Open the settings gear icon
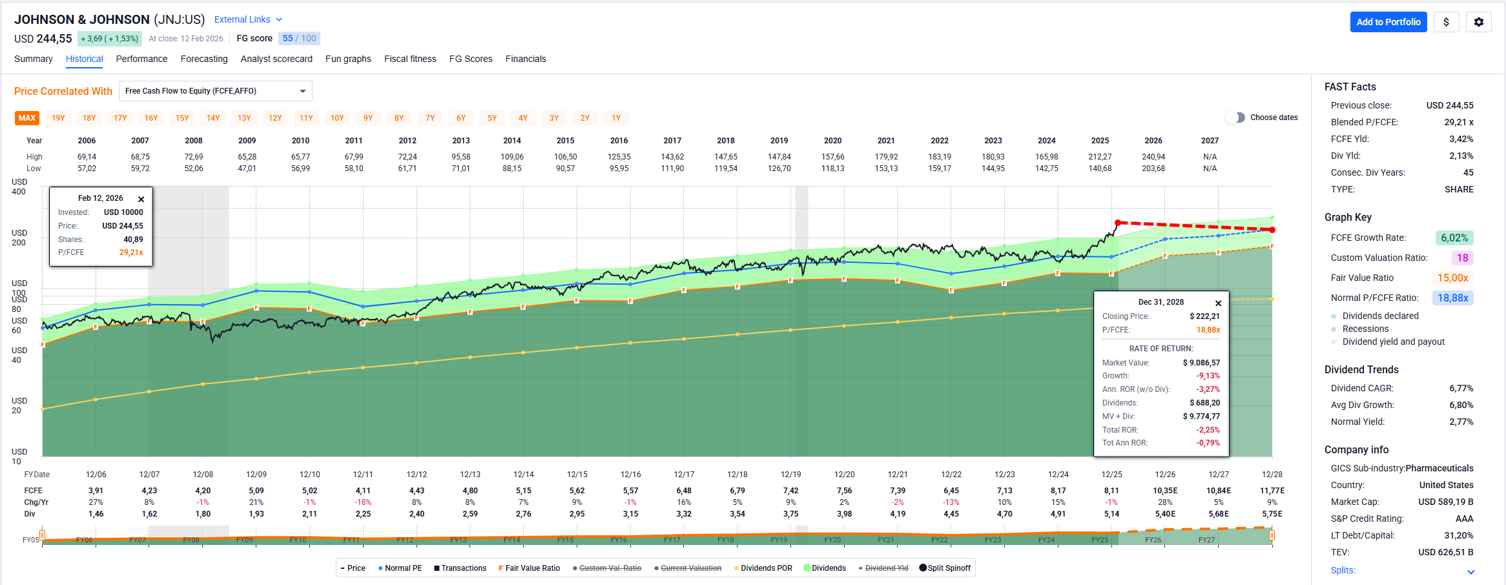The width and height of the screenshot is (1506, 585). point(1478,22)
